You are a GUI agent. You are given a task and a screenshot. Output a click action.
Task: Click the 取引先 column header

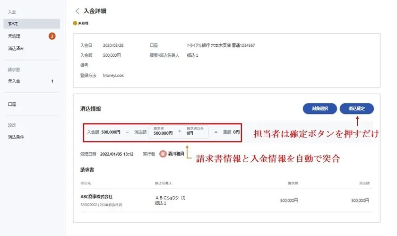[86, 183]
